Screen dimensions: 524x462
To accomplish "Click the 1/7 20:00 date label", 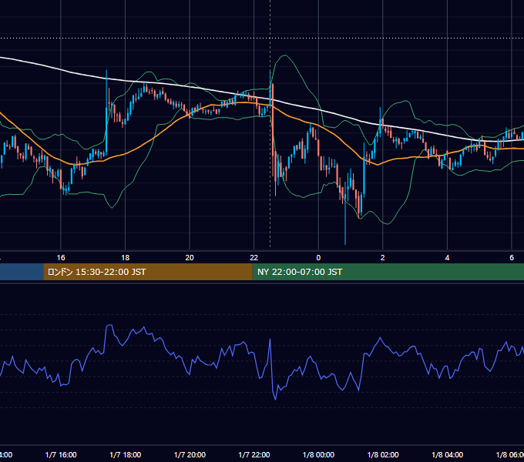I will 190,455.
